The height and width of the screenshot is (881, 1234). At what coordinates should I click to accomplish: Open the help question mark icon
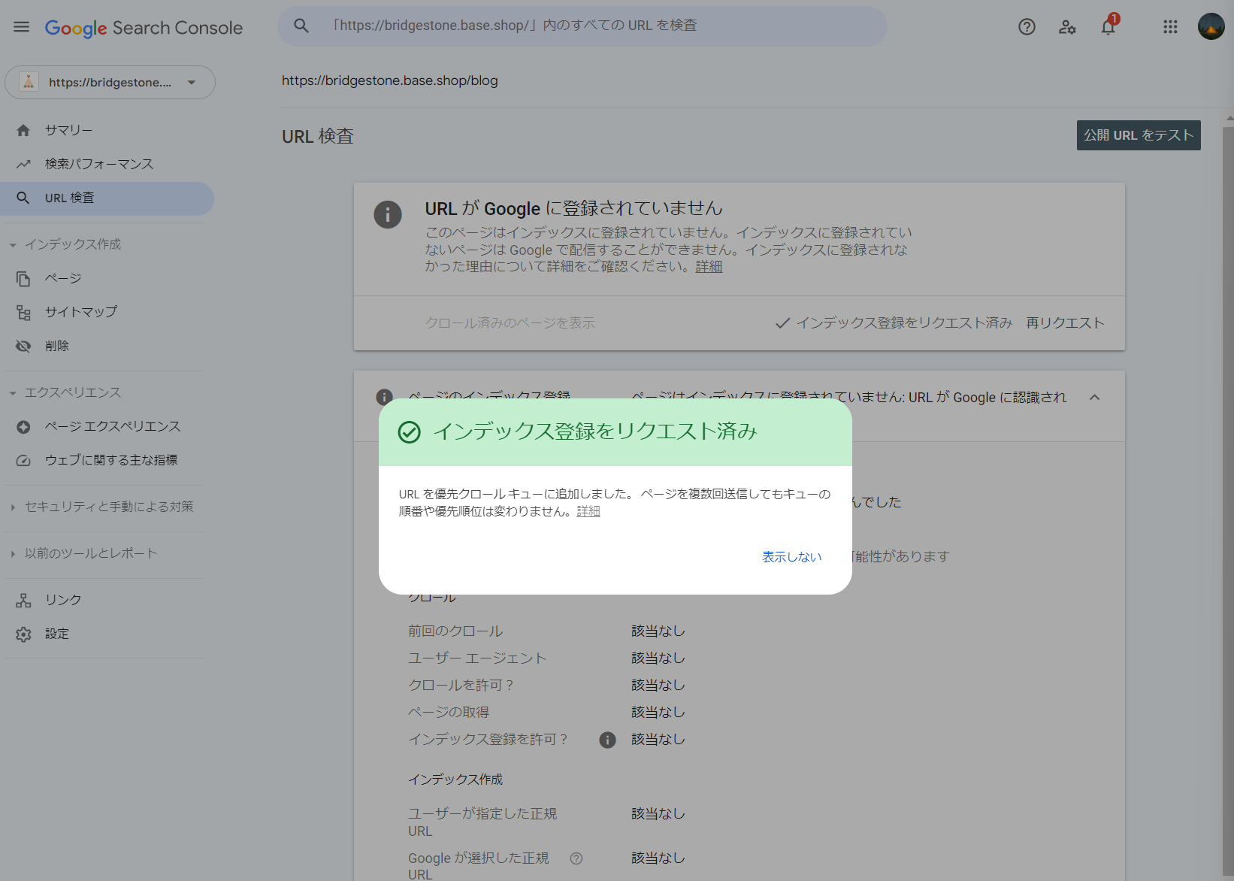[1027, 27]
